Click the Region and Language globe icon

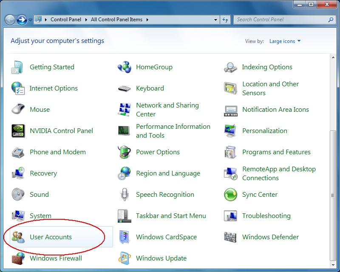124,173
